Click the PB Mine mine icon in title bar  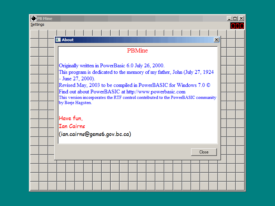(33, 19)
